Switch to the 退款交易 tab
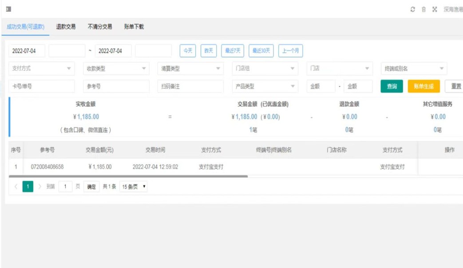This screenshot has height=268, width=463. [66, 27]
